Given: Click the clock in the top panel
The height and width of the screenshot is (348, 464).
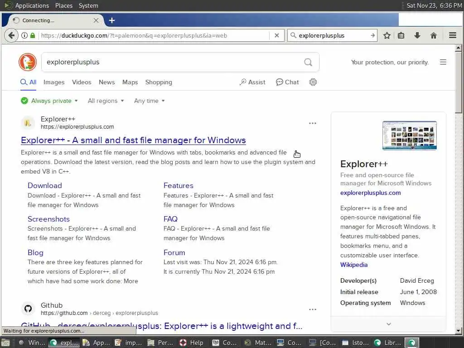Looking at the screenshot, I should tap(434, 5).
